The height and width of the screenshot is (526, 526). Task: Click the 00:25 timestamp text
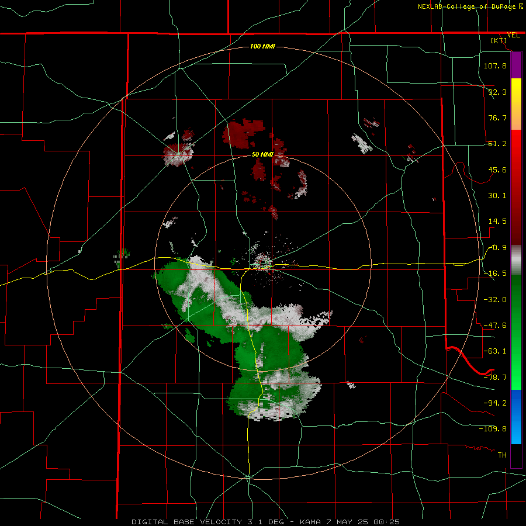[386, 522]
